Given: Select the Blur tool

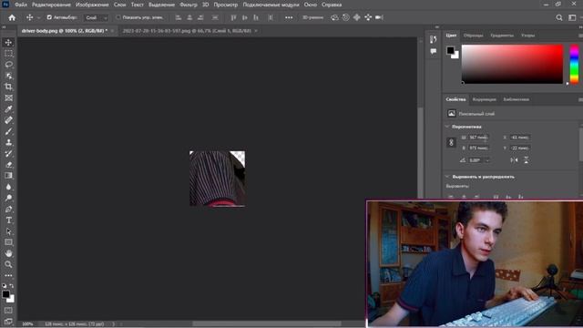Looking at the screenshot, I should point(8,187).
